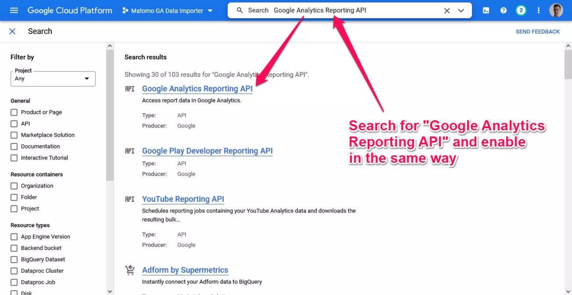Click the filter panel scrollbar thumb
Screen dimensions: 572x295
[x=110, y=115]
